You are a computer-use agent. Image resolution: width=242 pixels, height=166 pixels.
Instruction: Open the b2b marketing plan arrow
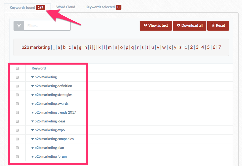pos(32,148)
